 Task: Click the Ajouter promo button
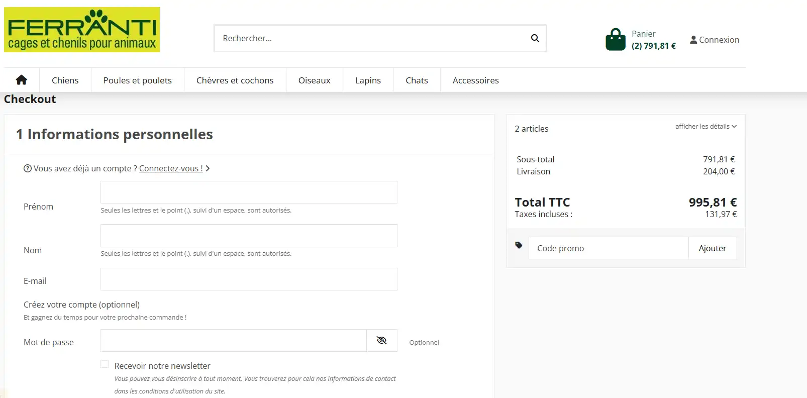[x=713, y=248]
